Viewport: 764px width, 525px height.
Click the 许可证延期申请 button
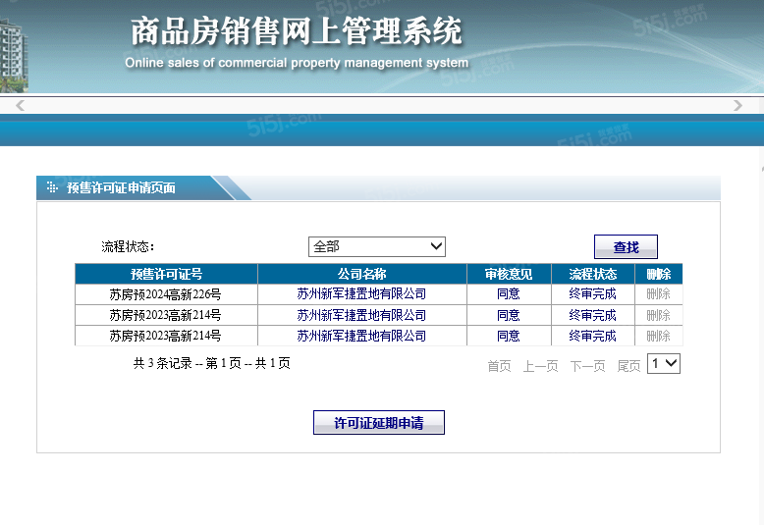(x=379, y=423)
